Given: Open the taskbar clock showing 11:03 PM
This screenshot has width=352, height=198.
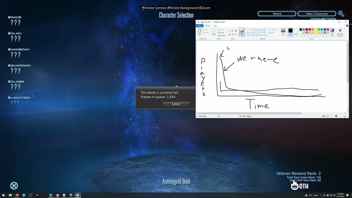Looking at the screenshot, I should (x=340, y=195).
